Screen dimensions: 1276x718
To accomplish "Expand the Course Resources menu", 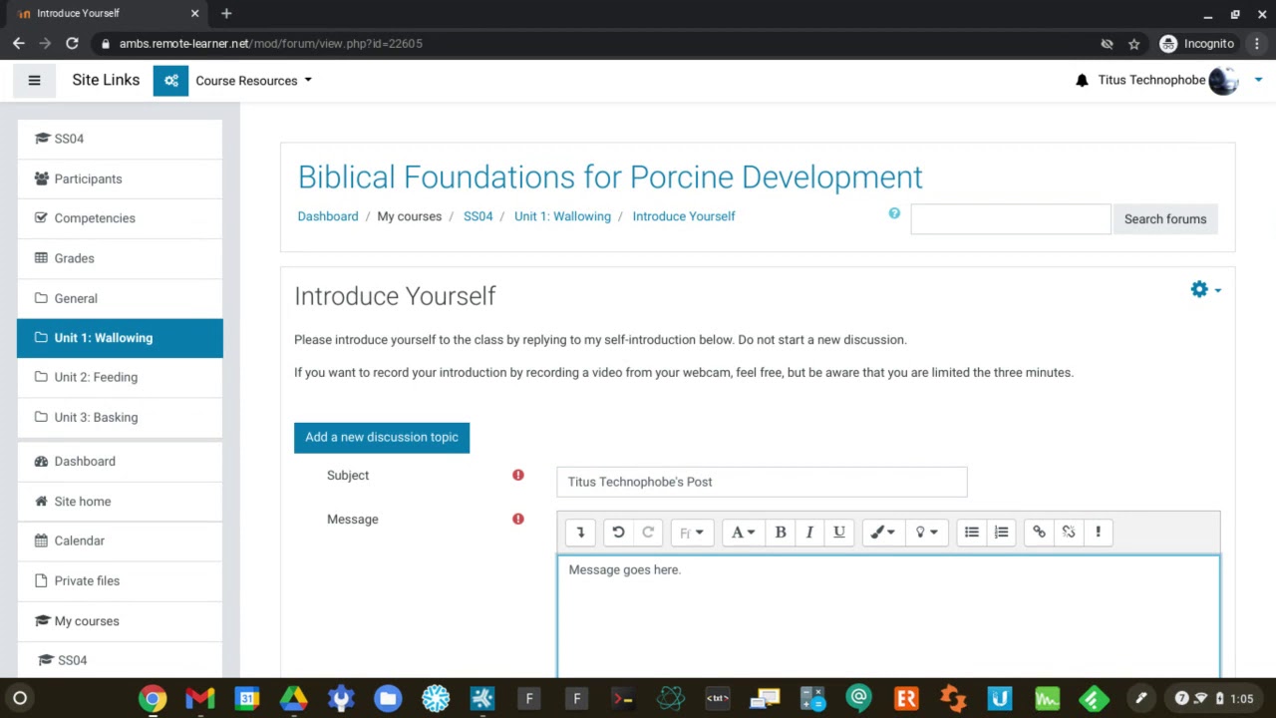I will point(253,81).
